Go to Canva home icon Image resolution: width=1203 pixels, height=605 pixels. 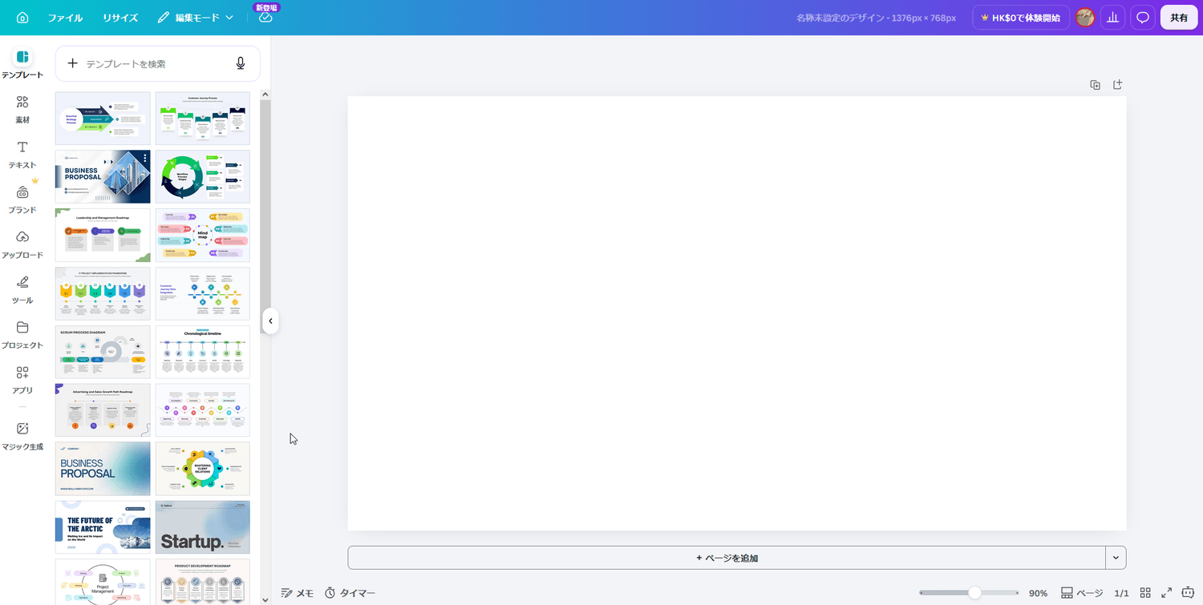pyautogui.click(x=22, y=18)
